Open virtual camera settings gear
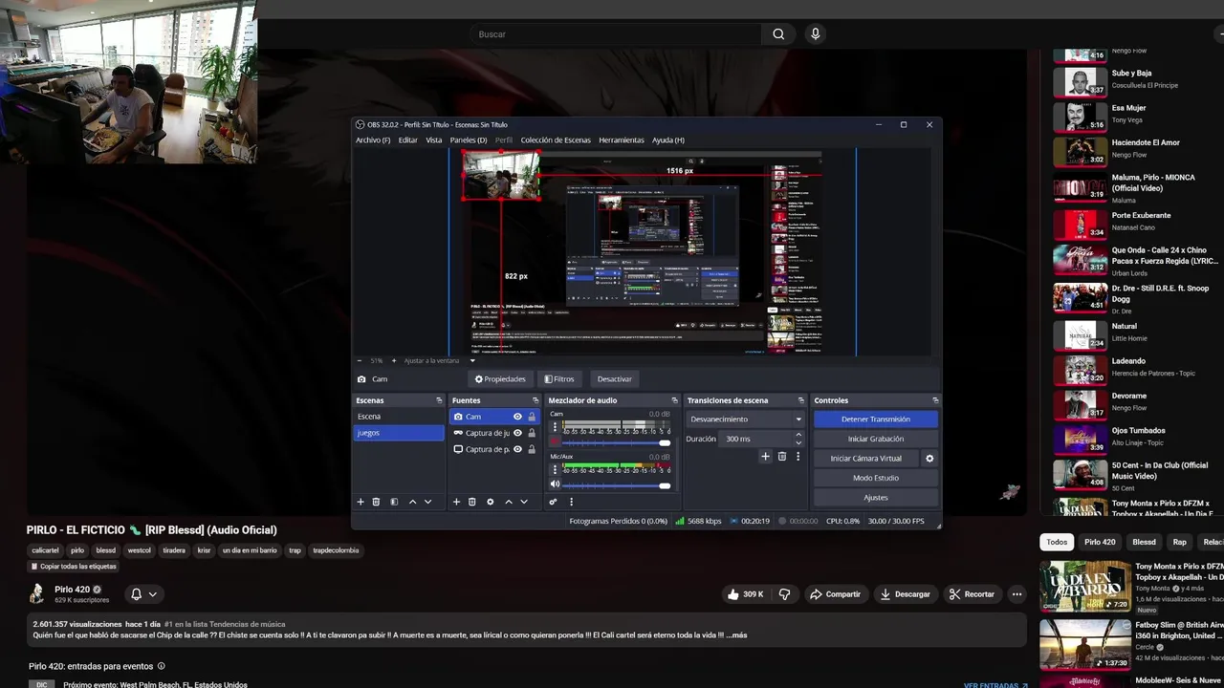 click(929, 459)
